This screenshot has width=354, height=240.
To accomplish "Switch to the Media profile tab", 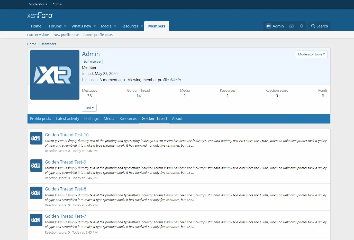I will [109, 119].
